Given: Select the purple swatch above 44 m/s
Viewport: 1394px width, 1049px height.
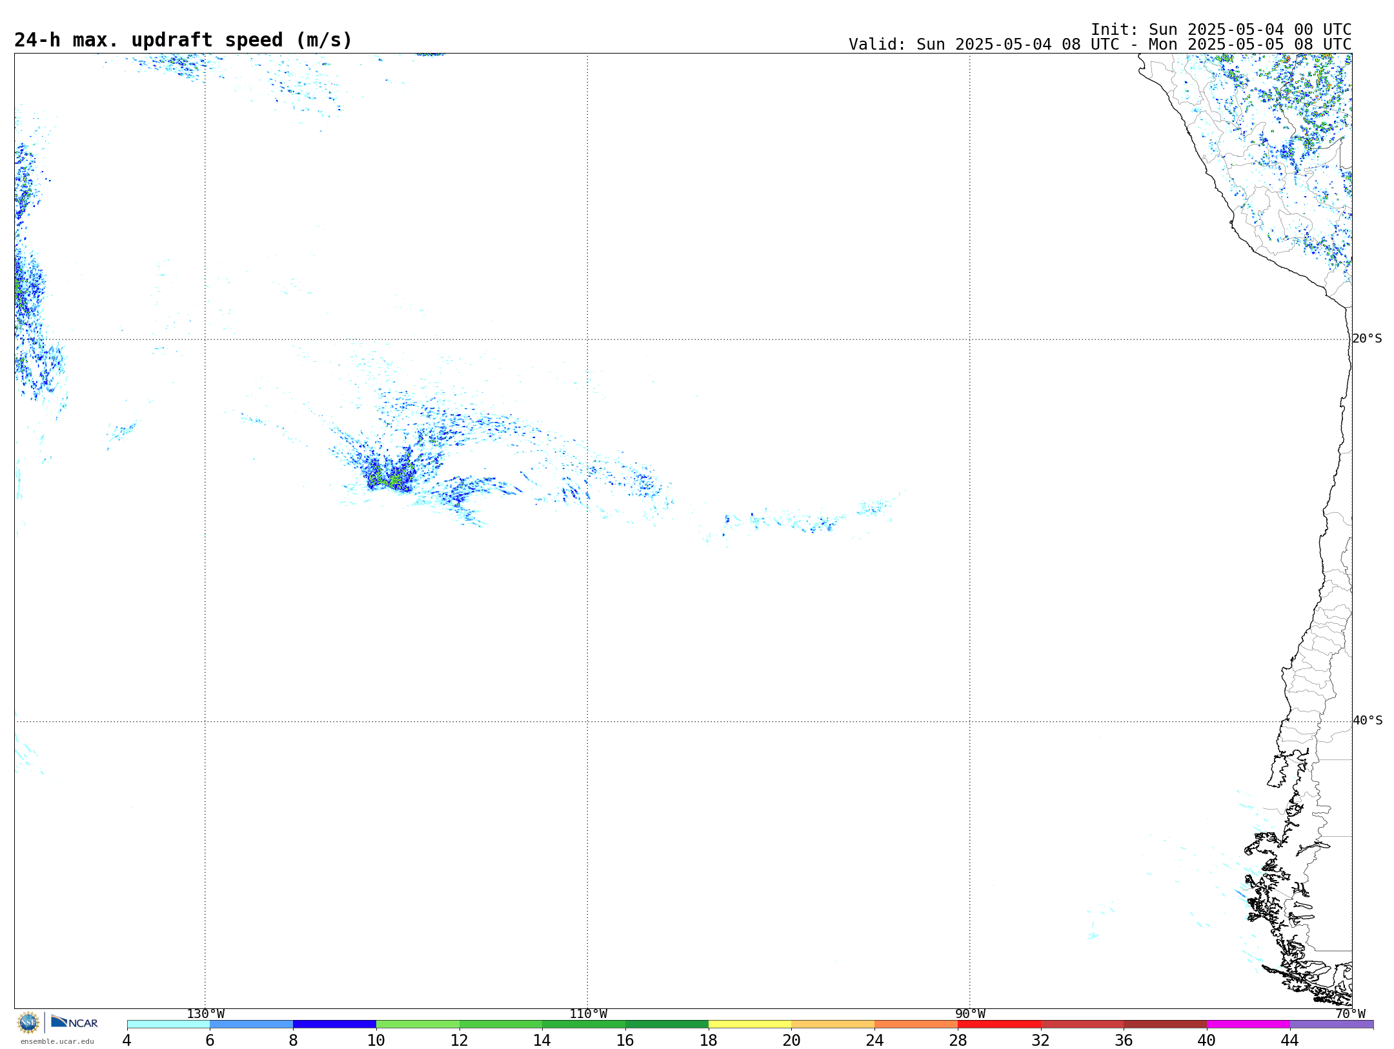Looking at the screenshot, I should (x=1331, y=1024).
